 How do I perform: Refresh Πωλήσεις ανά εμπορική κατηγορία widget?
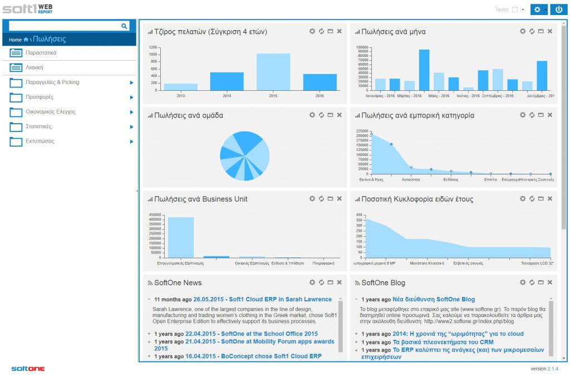(532, 115)
